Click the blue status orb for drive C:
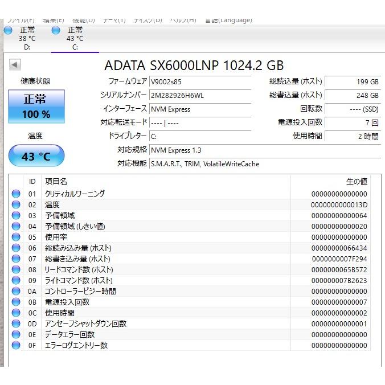The width and height of the screenshot is (385, 385). pyautogui.click(x=56, y=30)
